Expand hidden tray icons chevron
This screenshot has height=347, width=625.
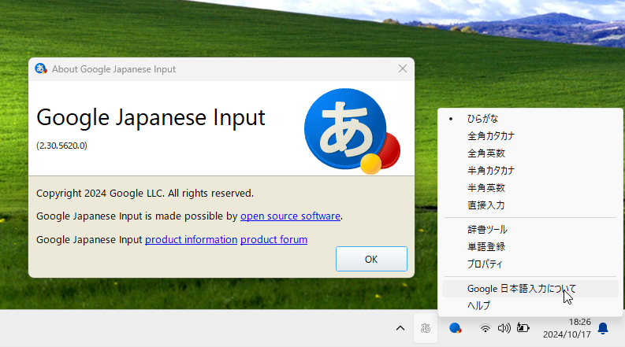pyautogui.click(x=400, y=328)
